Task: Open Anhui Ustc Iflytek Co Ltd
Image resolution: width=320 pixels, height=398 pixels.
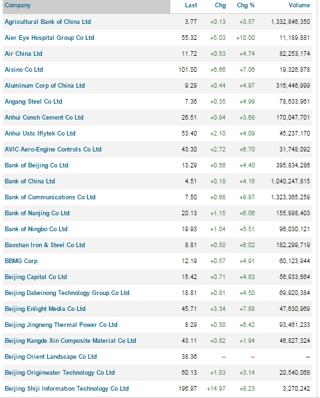Action: pos(40,134)
